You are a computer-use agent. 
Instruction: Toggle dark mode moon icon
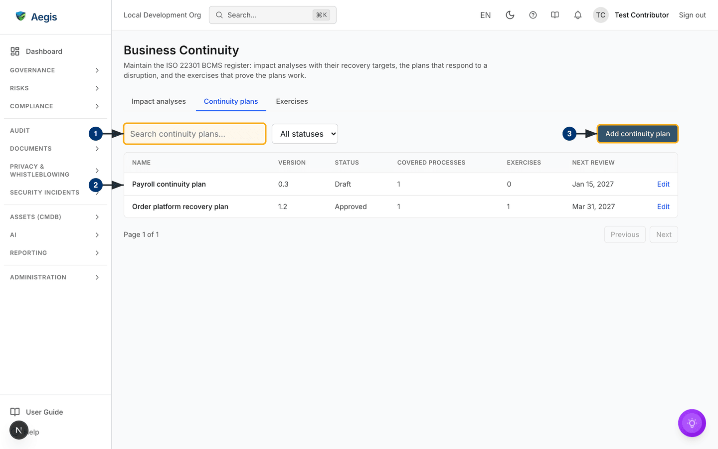[x=510, y=15]
